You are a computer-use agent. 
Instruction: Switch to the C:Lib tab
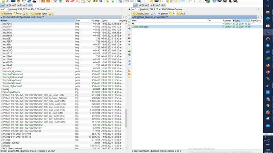click(172, 14)
